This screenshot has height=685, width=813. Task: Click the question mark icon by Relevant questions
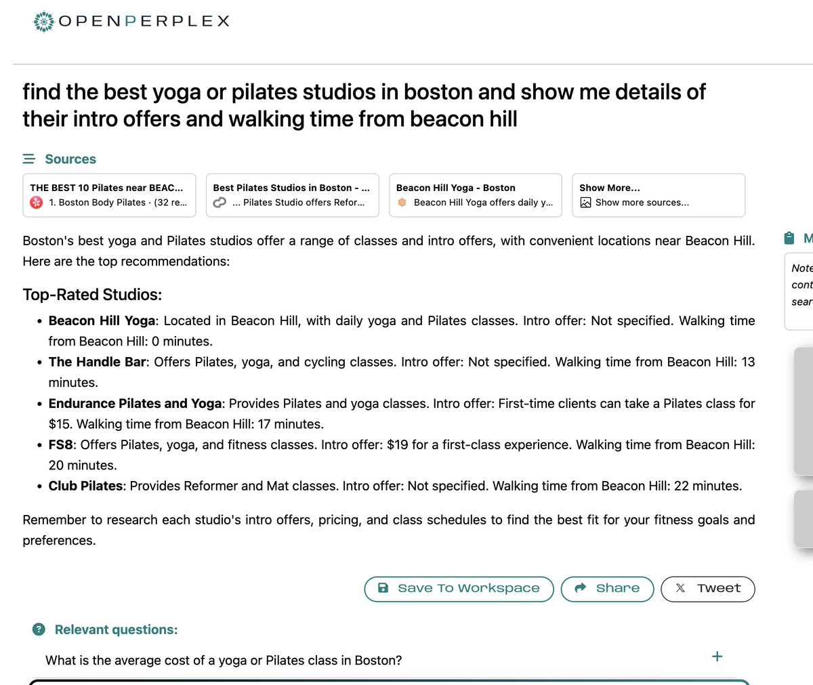tap(39, 629)
